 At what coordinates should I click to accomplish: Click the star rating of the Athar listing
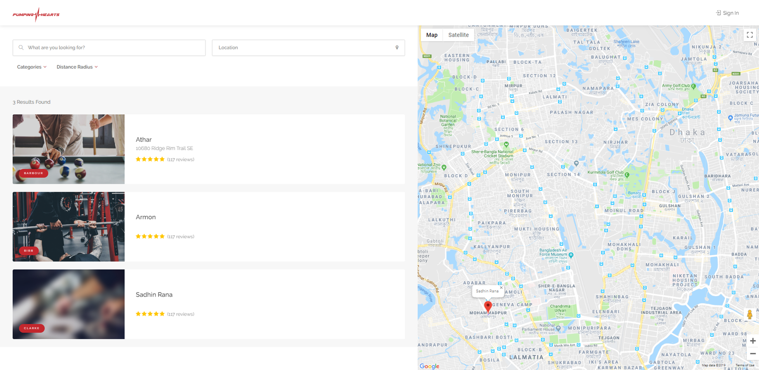click(150, 159)
